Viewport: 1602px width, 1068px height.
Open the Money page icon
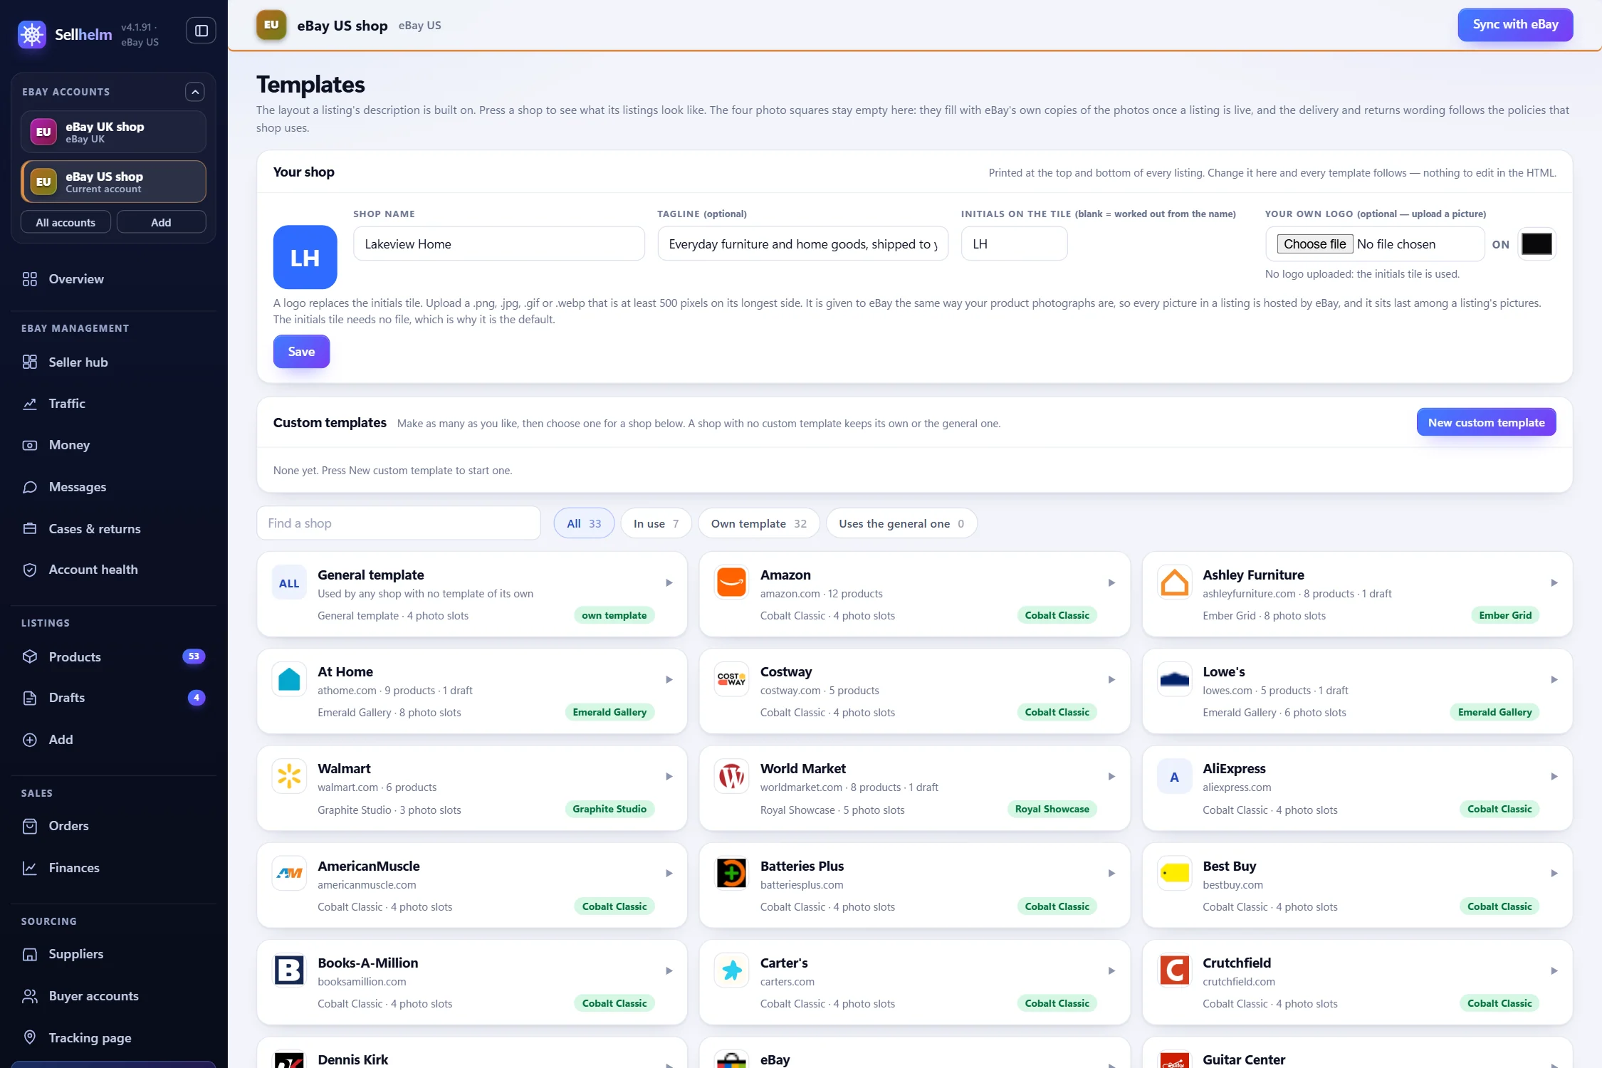pyautogui.click(x=30, y=445)
